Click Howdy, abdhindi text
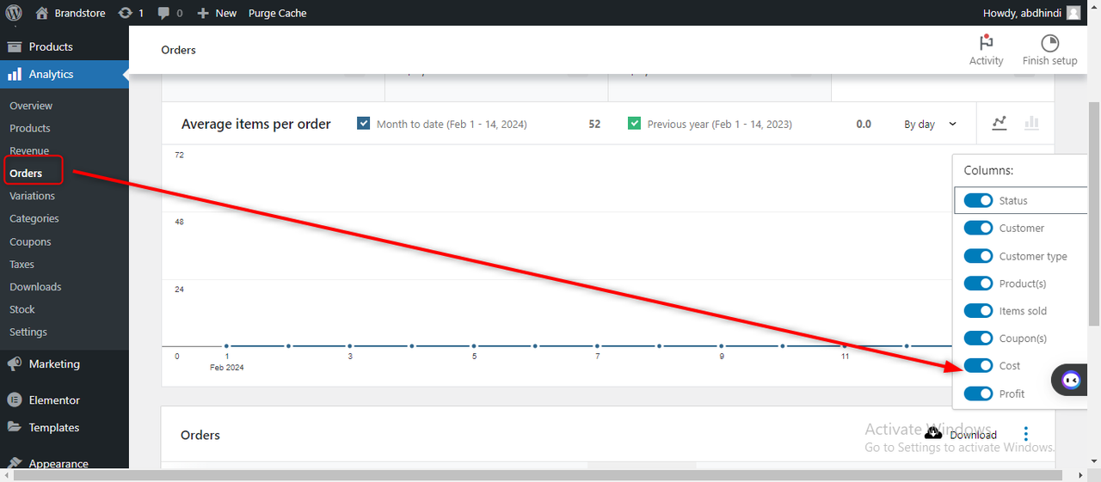The width and height of the screenshot is (1101, 482). point(1022,13)
